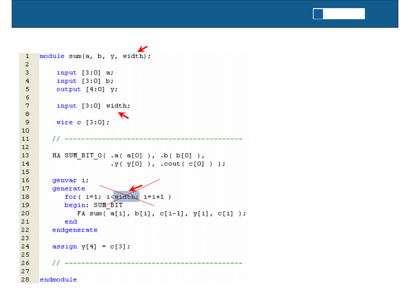Select line number 18 in the gutter
This screenshot has height=290, width=410.
(25, 197)
